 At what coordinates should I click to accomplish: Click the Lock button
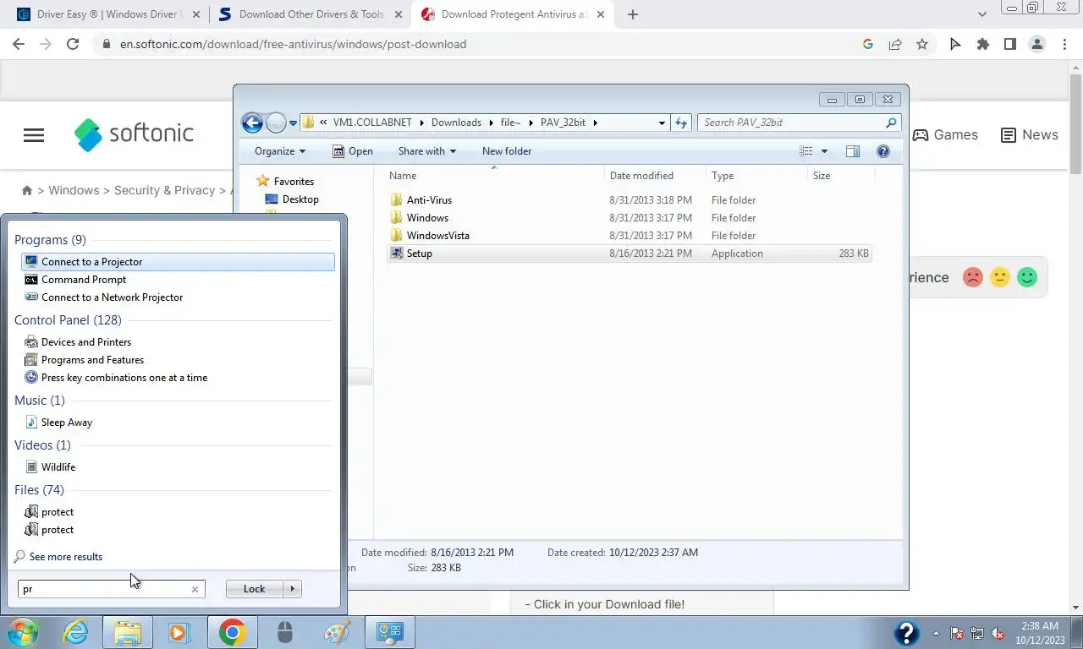click(x=255, y=589)
